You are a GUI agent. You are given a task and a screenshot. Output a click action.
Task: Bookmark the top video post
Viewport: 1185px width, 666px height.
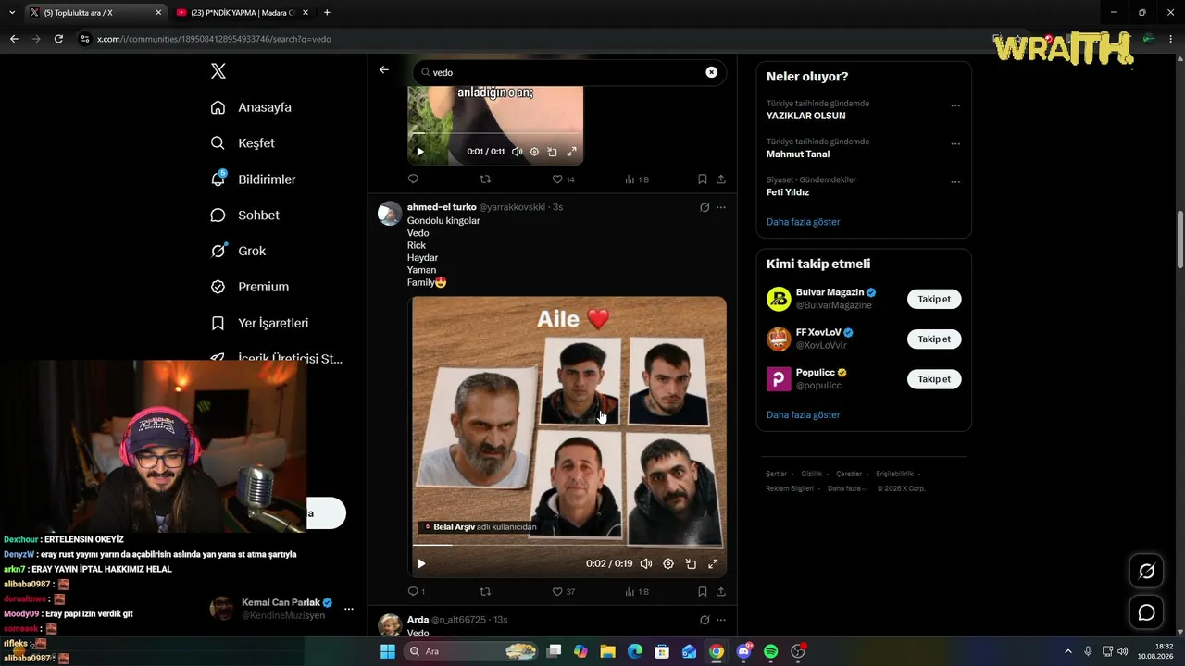(703, 179)
